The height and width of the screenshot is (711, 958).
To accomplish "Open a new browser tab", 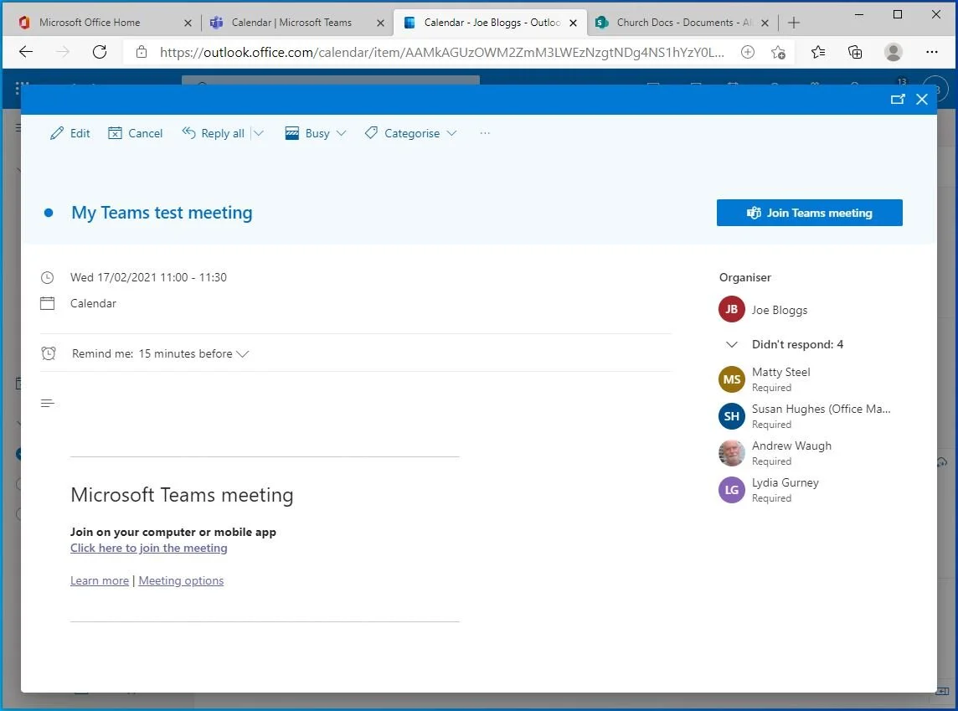I will click(794, 23).
